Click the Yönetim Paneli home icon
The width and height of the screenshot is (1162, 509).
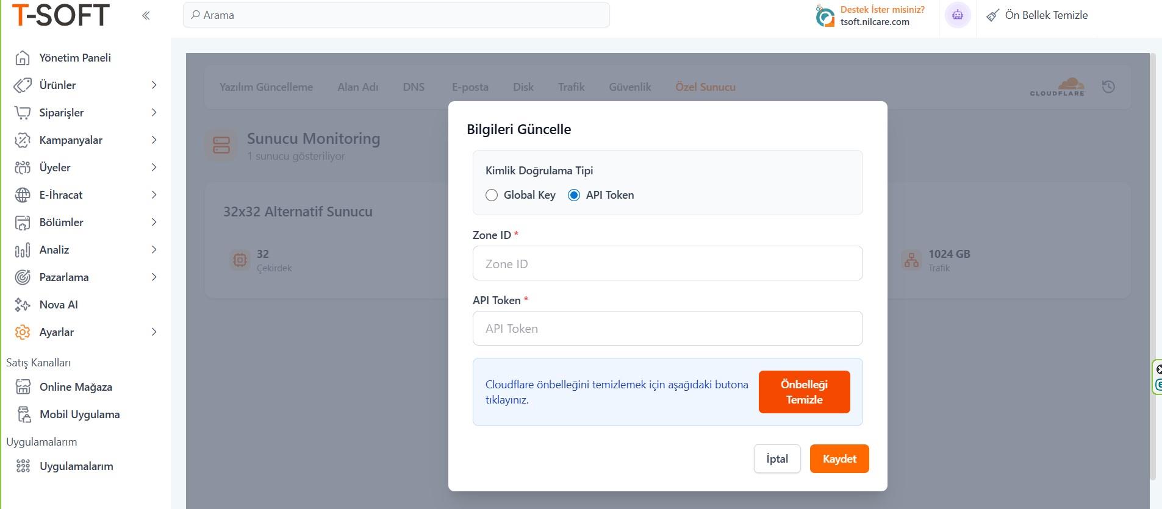[23, 58]
